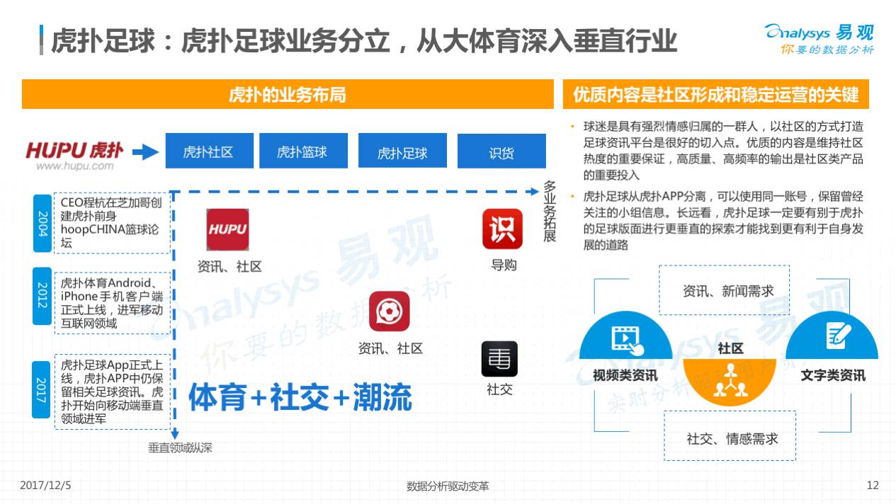Click 资讯、社区 label under football icon
The width and height of the screenshot is (896, 504).
[390, 348]
